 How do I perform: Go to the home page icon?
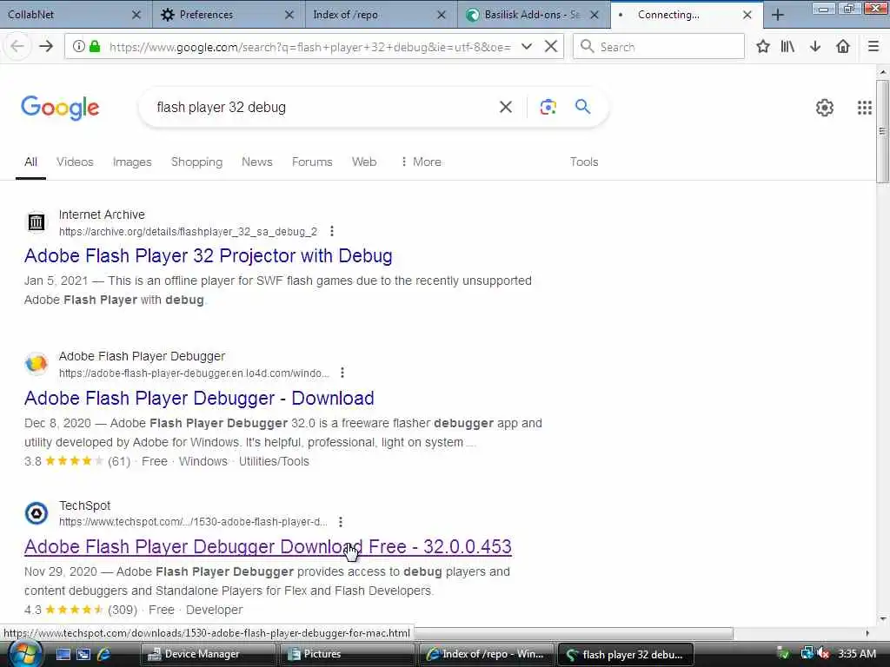[x=843, y=46]
